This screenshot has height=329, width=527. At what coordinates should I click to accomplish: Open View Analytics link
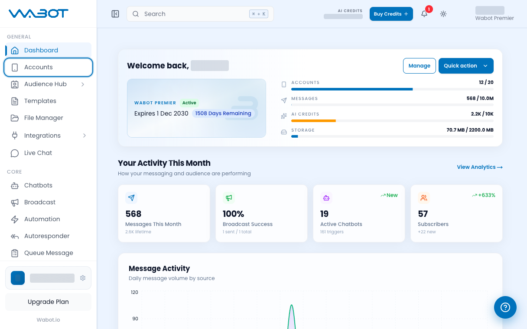tap(480, 167)
